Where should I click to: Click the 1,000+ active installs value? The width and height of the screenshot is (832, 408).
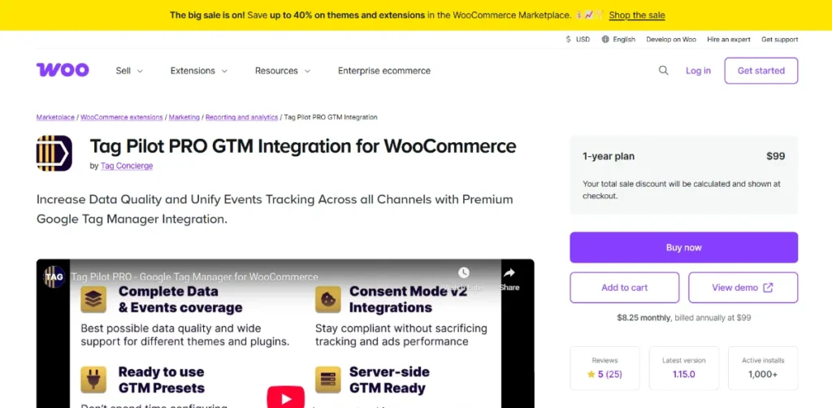pyautogui.click(x=763, y=374)
